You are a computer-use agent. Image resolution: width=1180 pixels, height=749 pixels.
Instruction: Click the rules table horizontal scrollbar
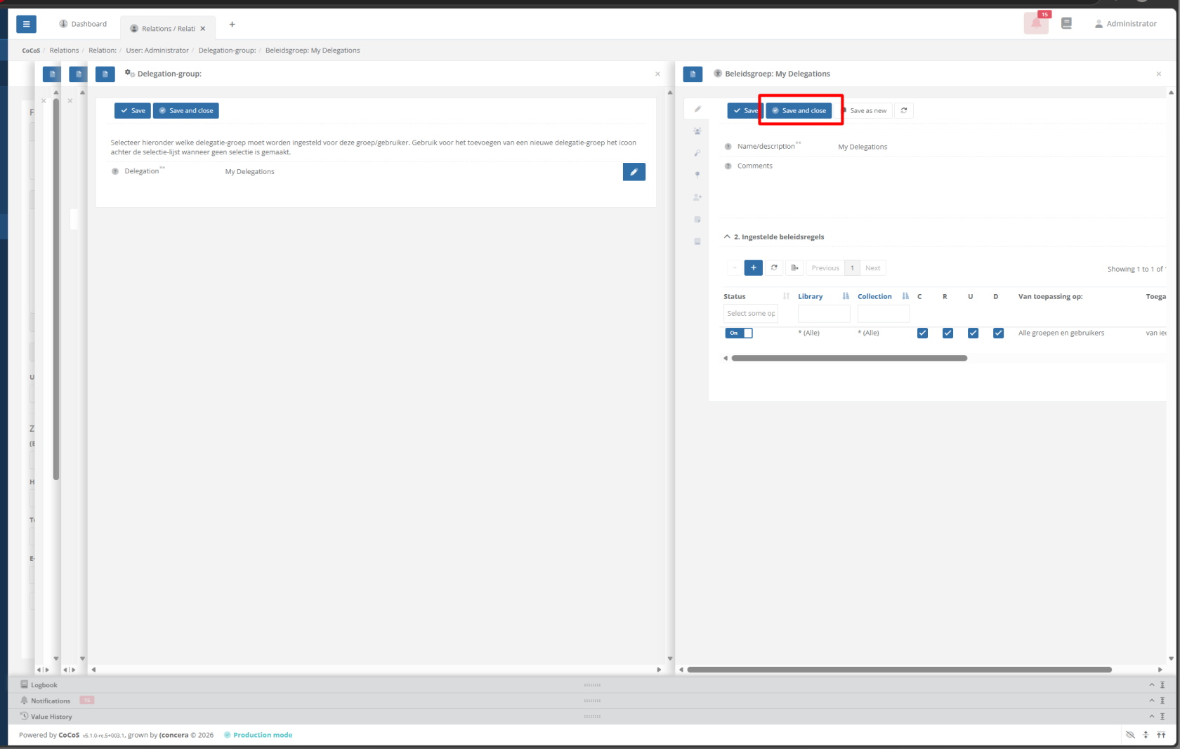[x=849, y=358]
